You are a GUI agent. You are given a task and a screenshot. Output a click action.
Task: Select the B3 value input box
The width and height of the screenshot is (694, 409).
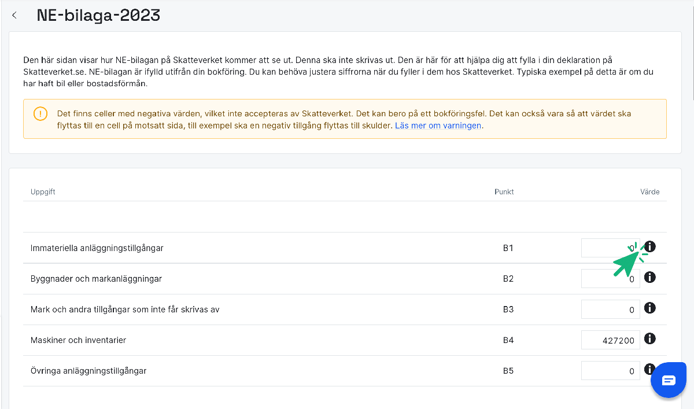coord(610,309)
